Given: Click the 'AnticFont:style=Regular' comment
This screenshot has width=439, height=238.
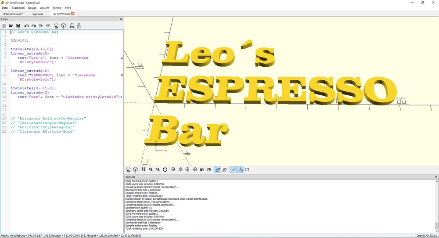Looking at the screenshot, I should click(x=43, y=127).
